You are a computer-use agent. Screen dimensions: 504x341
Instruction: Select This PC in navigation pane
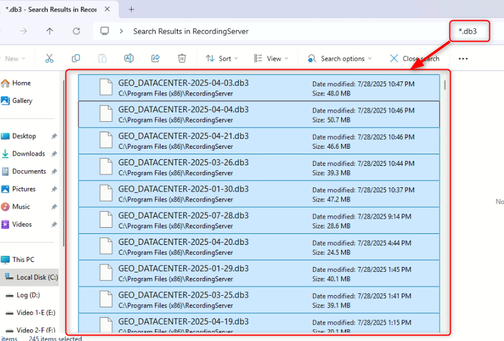click(x=18, y=260)
